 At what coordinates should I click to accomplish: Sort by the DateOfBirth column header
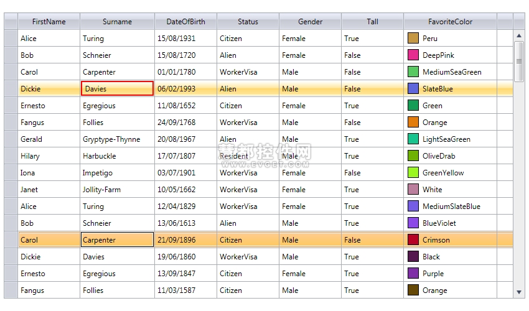tap(185, 22)
